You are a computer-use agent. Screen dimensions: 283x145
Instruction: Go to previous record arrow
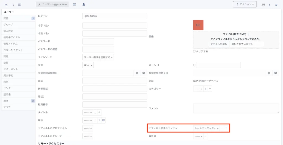click(13, 5)
